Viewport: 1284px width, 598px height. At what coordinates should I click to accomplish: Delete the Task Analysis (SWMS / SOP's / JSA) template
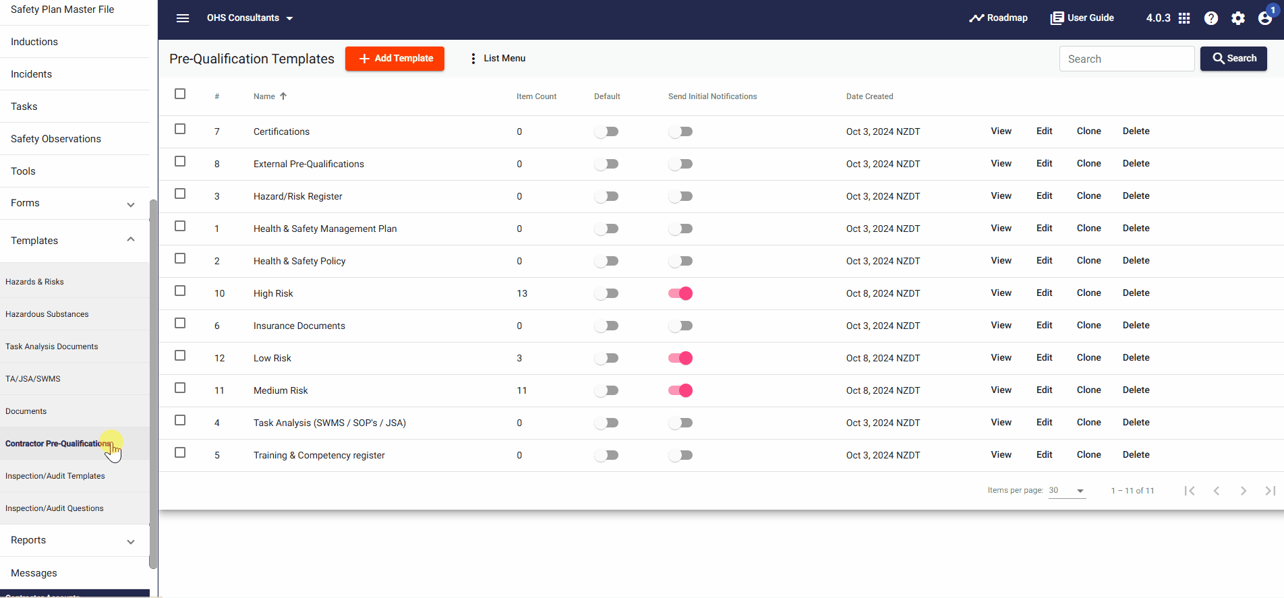click(1136, 423)
